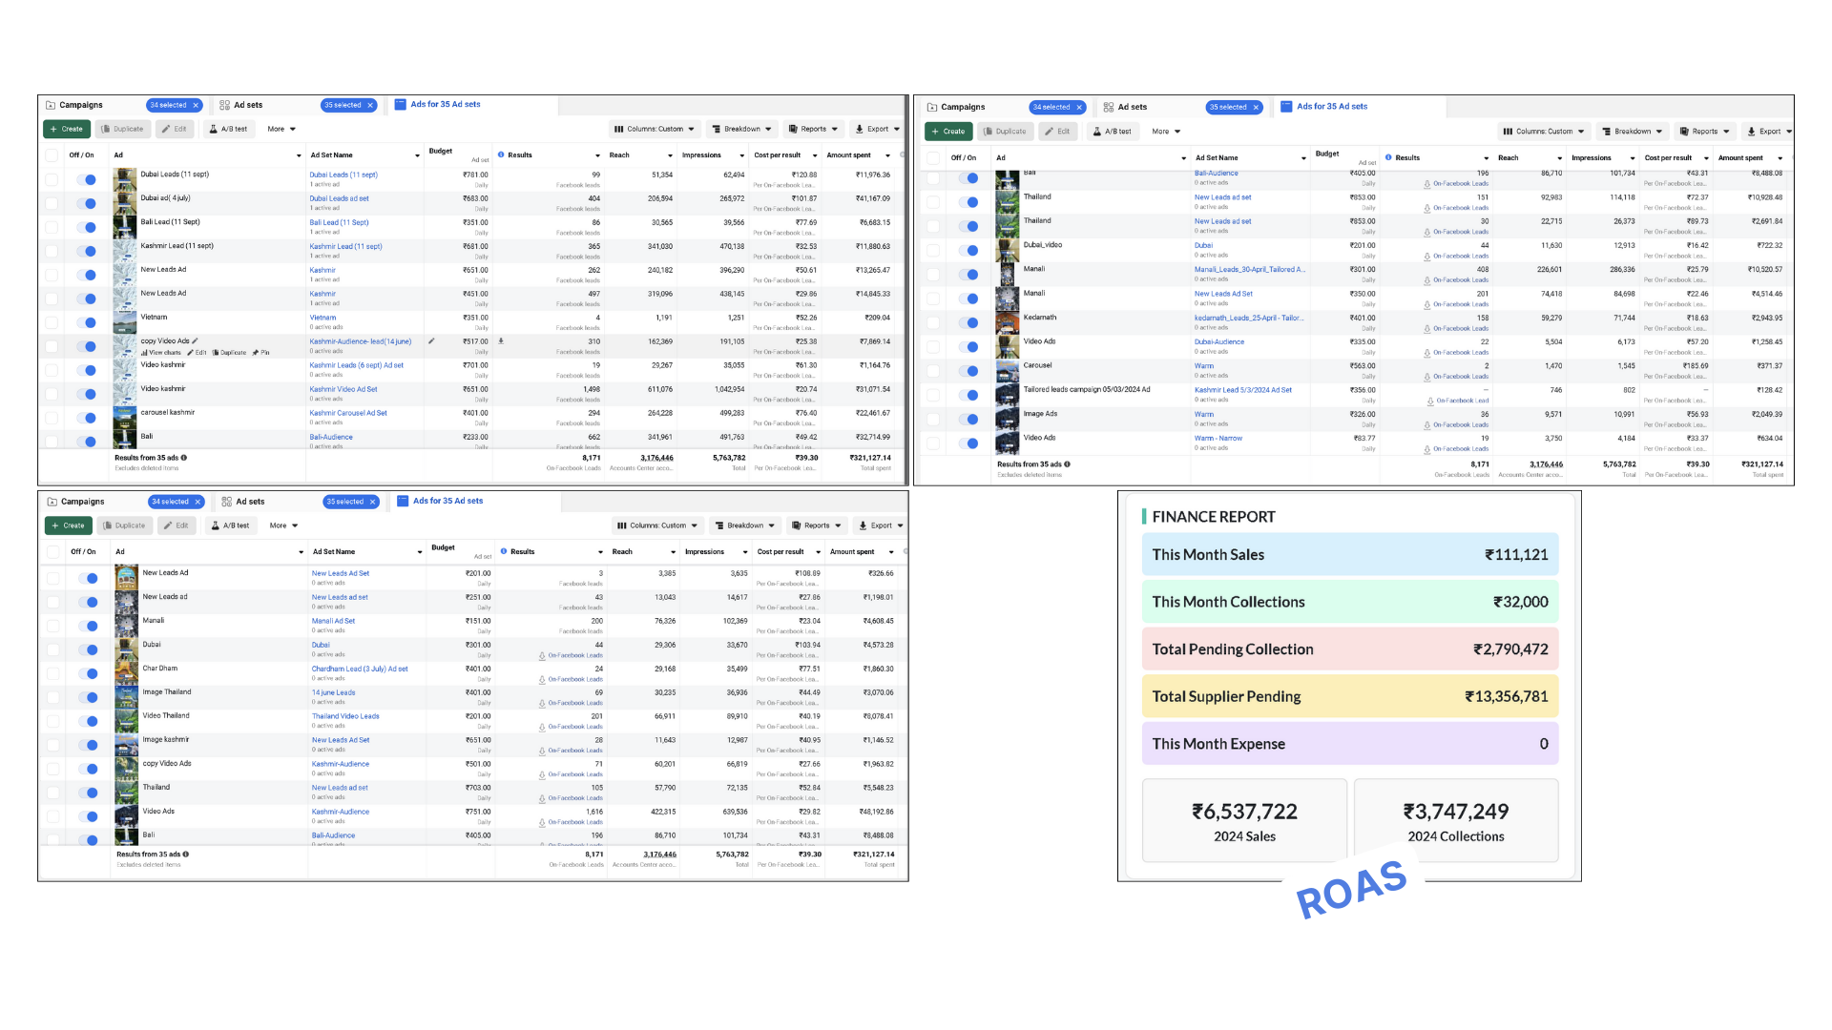This screenshot has height=1030, width=1832.
Task: Click download icon in copy Video Ads results cell
Action: (x=501, y=340)
